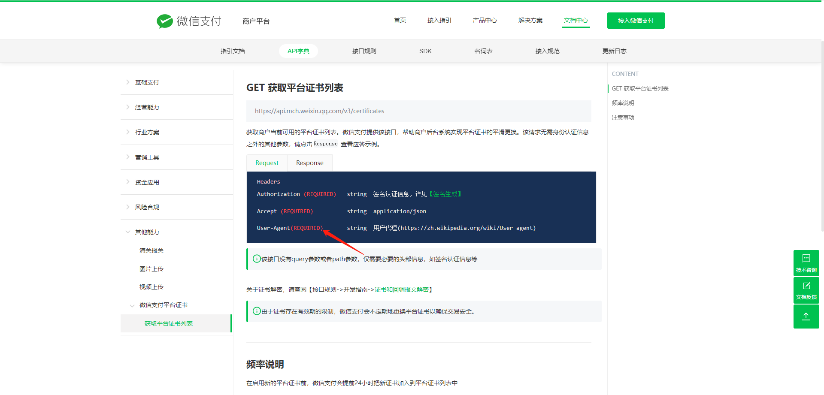Select 获取平台证书列表 in the sidebar
Screen dimensions: 824x395
176,323
